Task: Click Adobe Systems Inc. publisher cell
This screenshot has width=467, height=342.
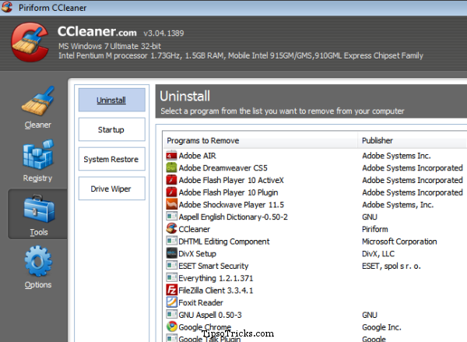Action: (396, 156)
